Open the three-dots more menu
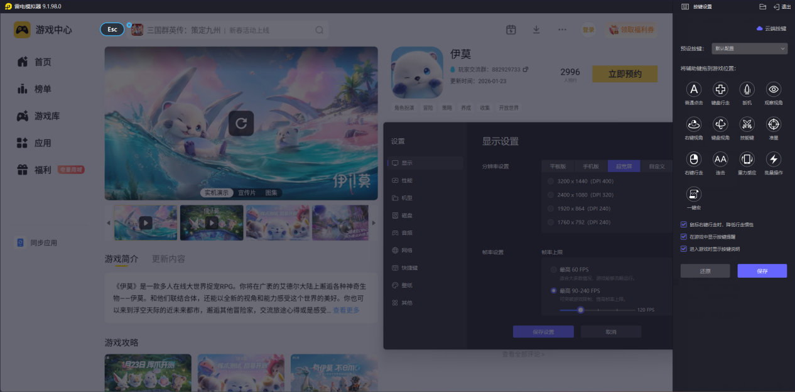 pyautogui.click(x=562, y=30)
